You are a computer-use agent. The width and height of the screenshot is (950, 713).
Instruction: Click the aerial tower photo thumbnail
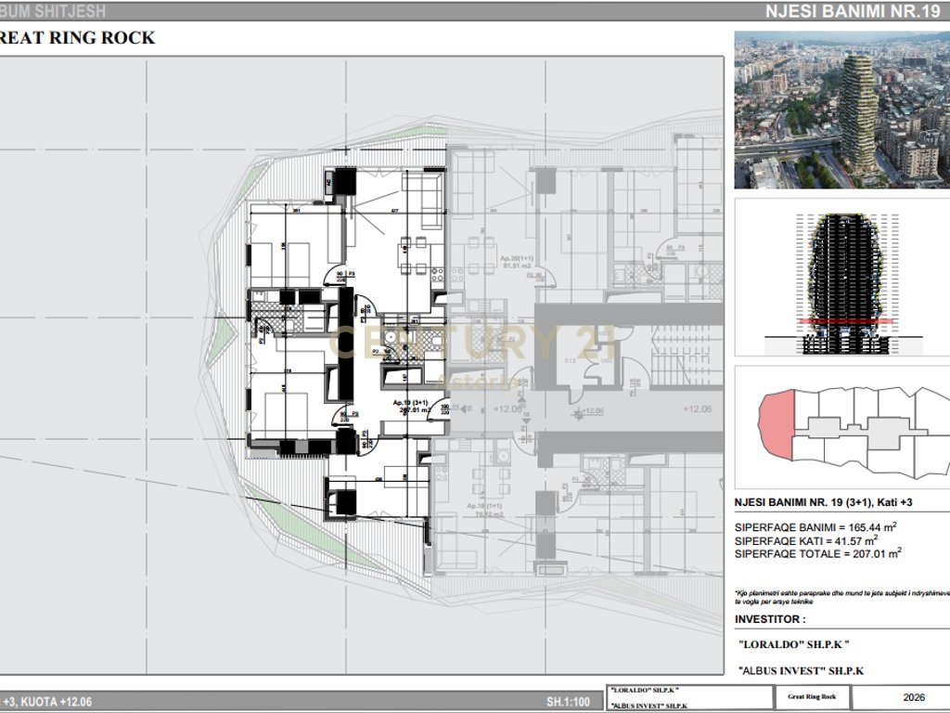pyautogui.click(x=842, y=110)
